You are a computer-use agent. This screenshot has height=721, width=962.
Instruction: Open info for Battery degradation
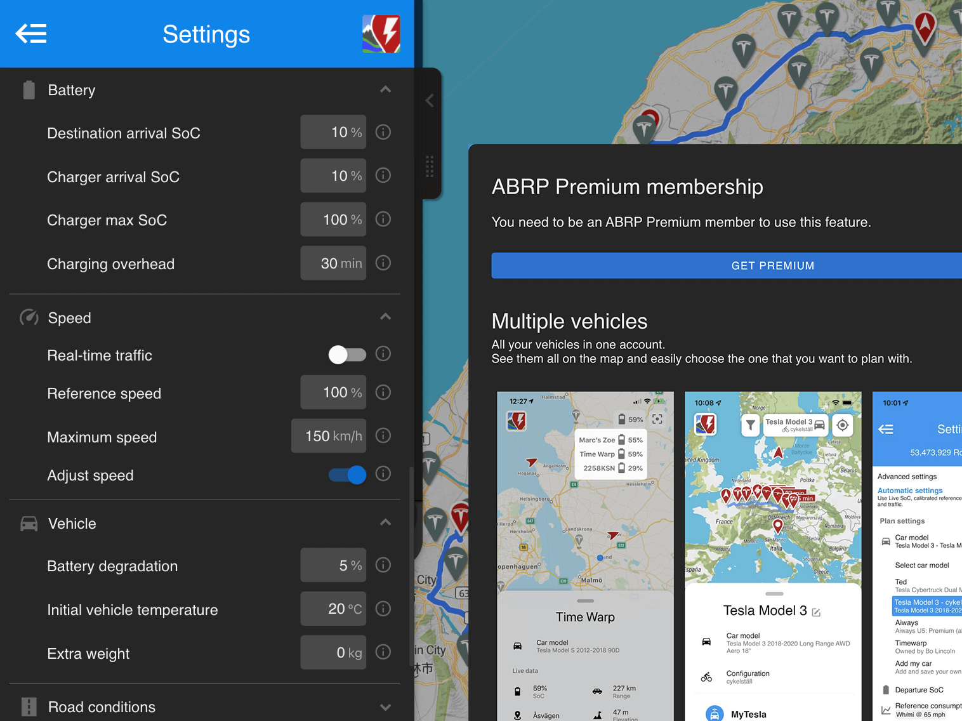point(383,565)
